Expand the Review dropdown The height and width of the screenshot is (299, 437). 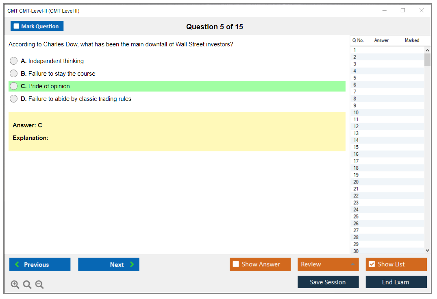tap(352, 264)
